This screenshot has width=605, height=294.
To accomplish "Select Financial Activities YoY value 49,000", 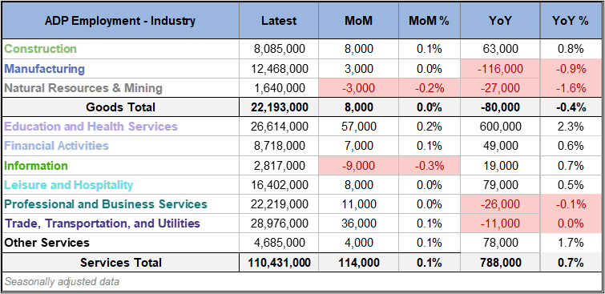I will click(501, 146).
